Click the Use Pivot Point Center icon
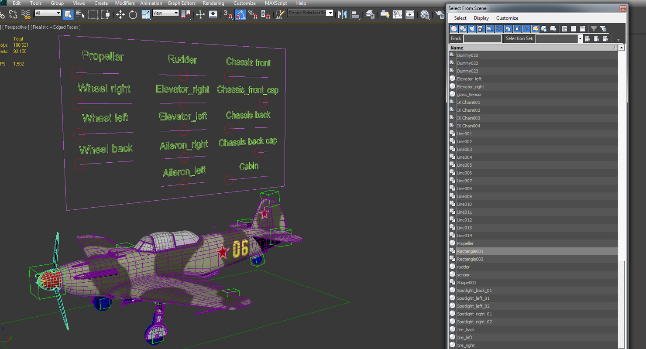The image size is (646, 349). tap(186, 14)
